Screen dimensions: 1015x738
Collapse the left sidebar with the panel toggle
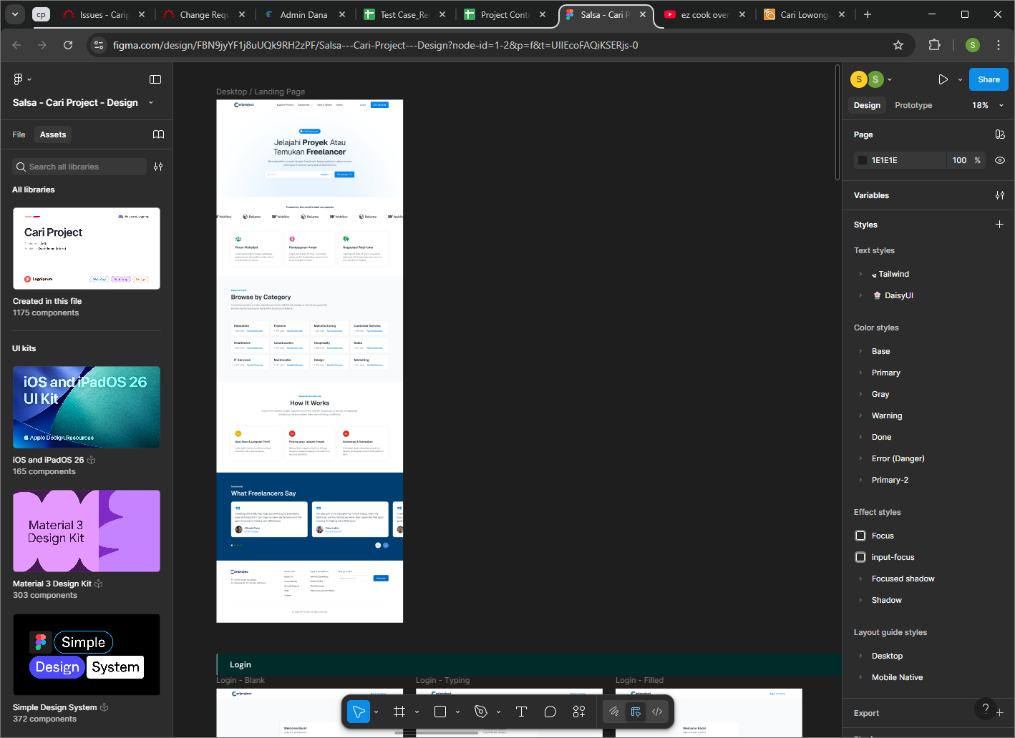click(x=155, y=79)
